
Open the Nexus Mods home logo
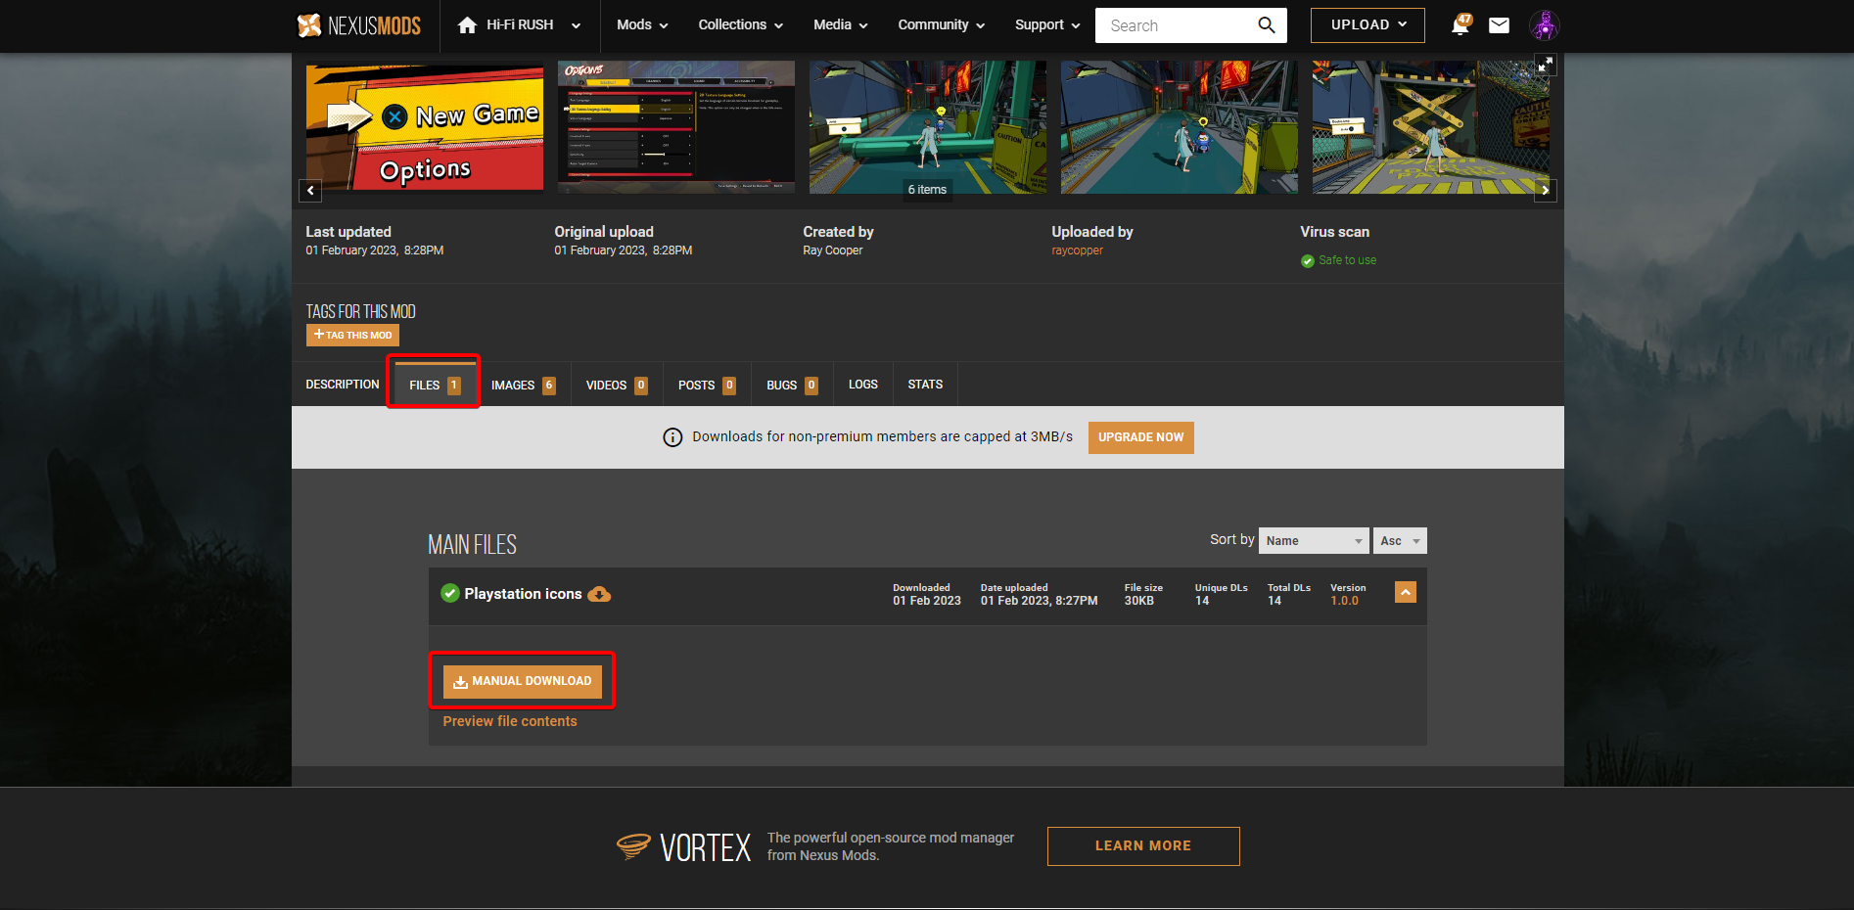tap(359, 25)
